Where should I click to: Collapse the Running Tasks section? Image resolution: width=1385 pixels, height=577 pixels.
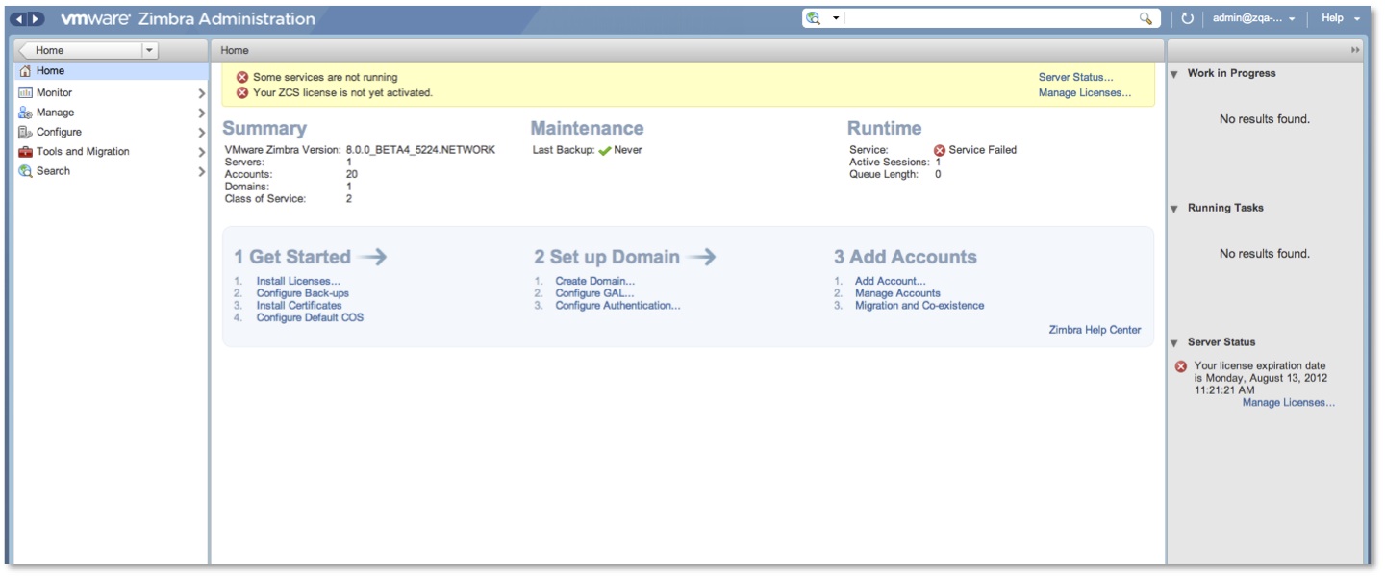[1174, 209]
